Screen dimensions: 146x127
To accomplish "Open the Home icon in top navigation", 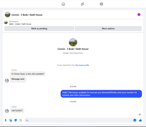I will pyautogui.click(x=63, y=4).
